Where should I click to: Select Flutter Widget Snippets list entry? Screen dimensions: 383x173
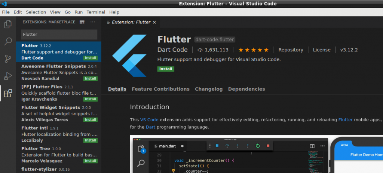[59, 114]
